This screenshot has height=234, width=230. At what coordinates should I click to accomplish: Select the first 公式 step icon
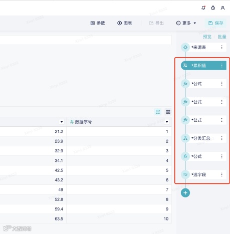click(185, 84)
